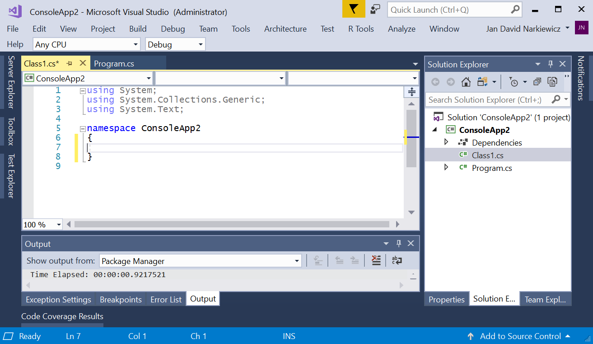Open the Debug menu

(x=173, y=28)
